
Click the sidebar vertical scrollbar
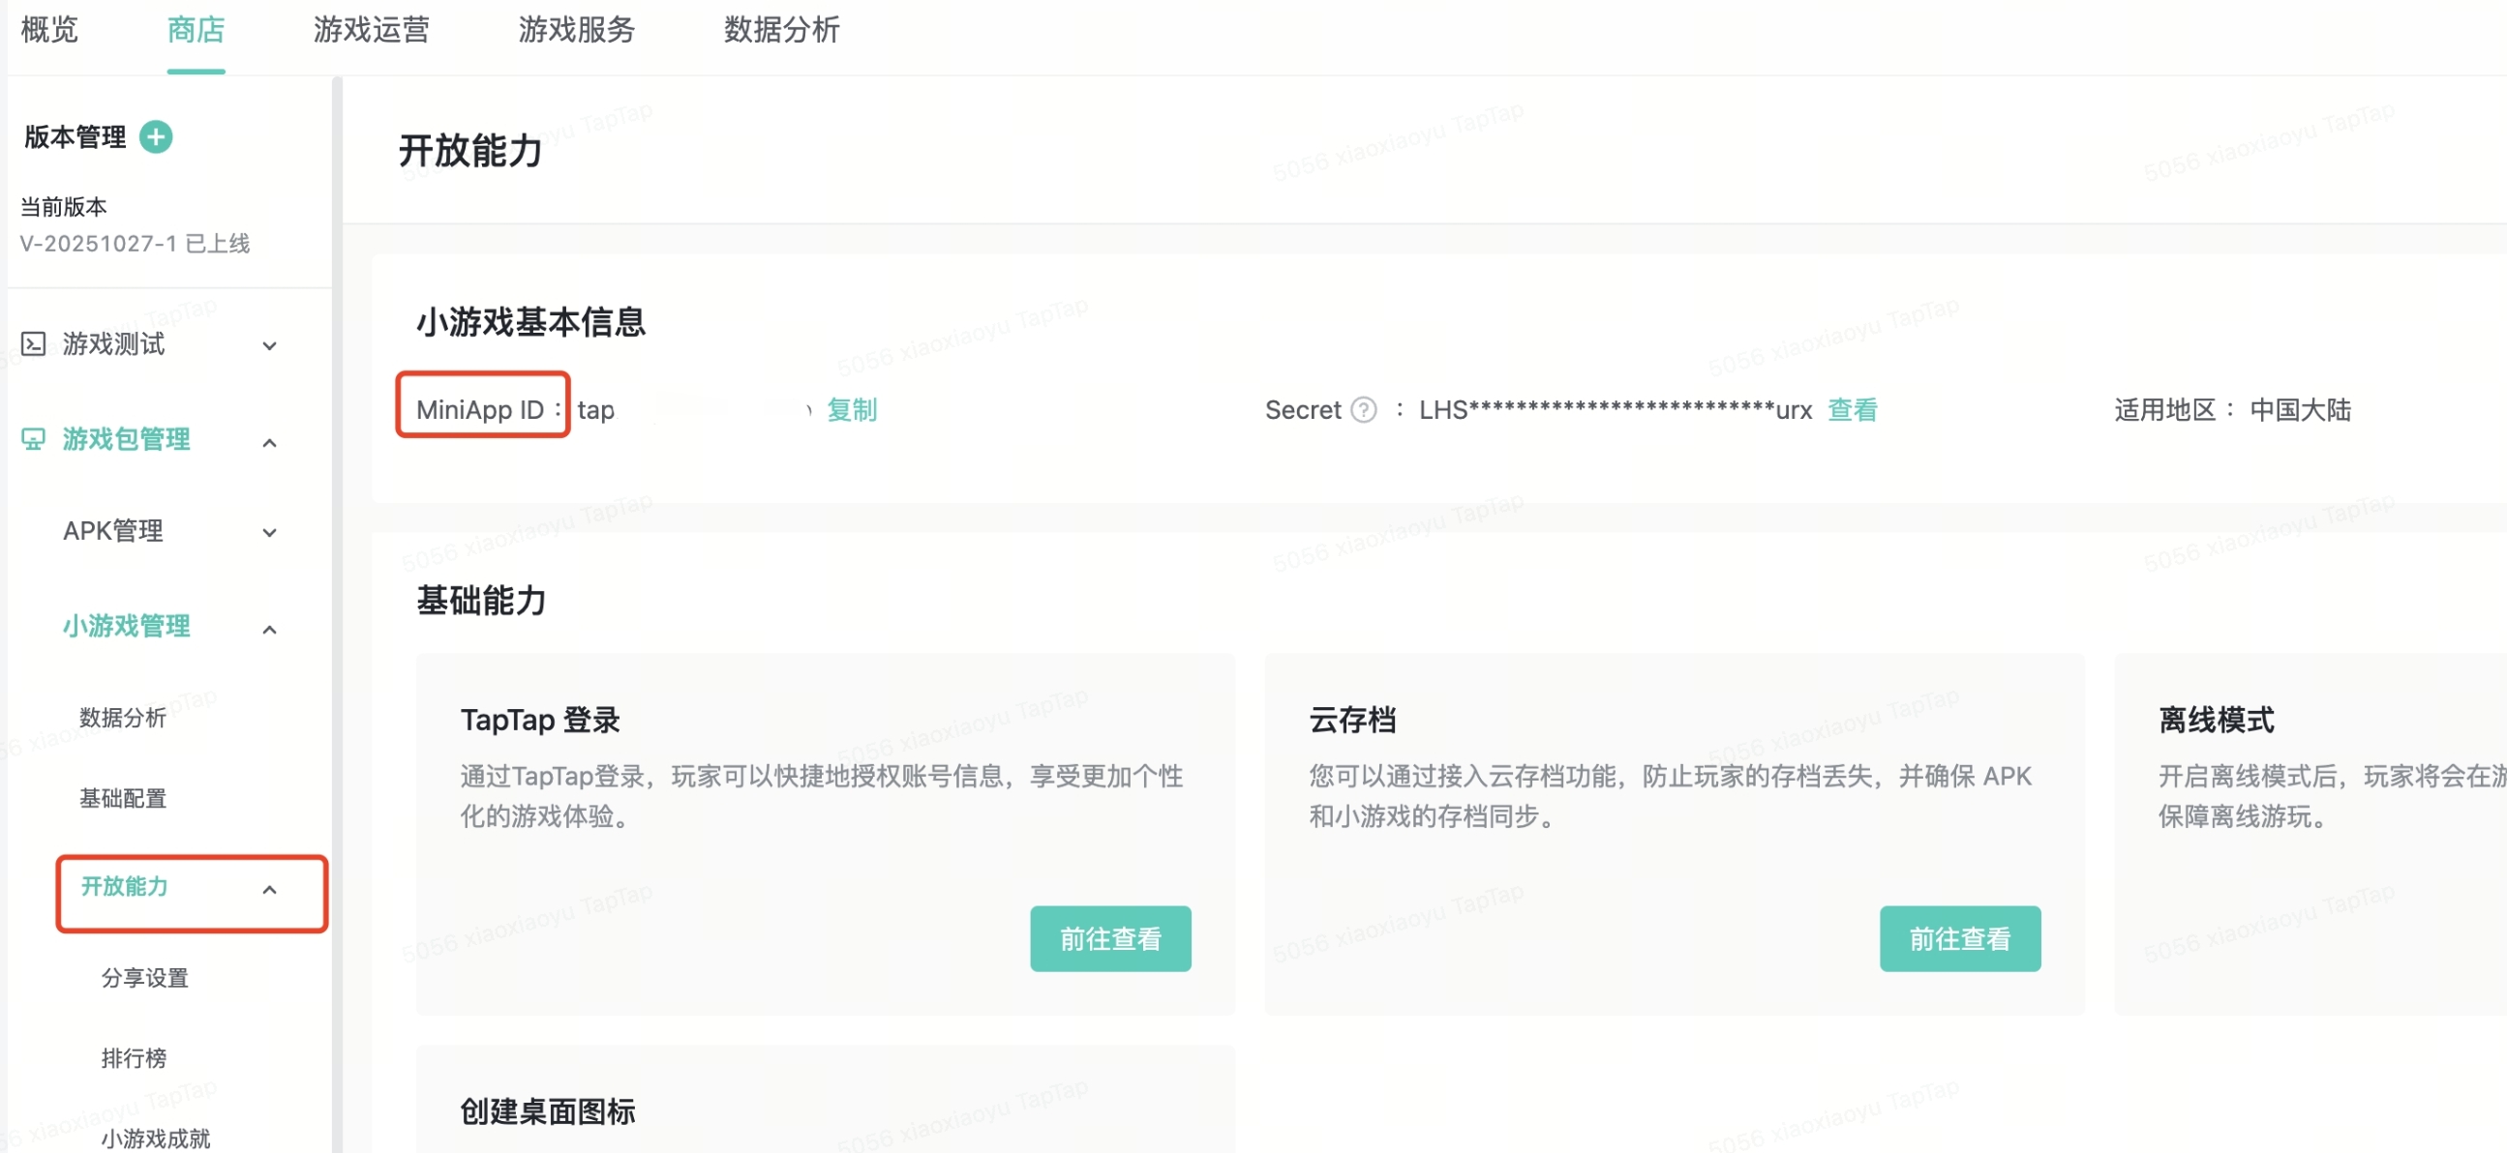tap(337, 614)
